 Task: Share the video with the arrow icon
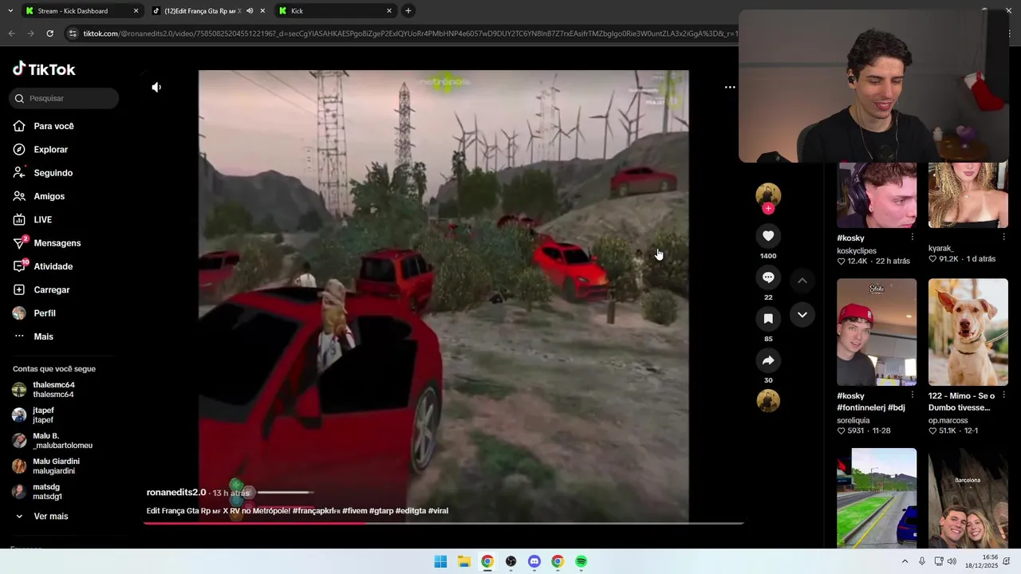(x=768, y=360)
